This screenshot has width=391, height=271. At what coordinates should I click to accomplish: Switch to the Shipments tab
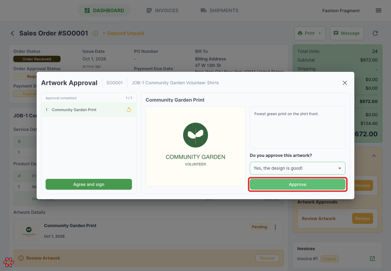[x=219, y=11]
